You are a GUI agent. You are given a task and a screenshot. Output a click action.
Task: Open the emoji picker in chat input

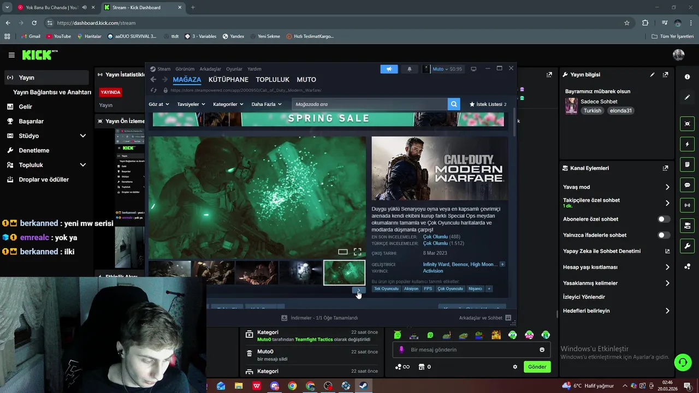coord(542,350)
